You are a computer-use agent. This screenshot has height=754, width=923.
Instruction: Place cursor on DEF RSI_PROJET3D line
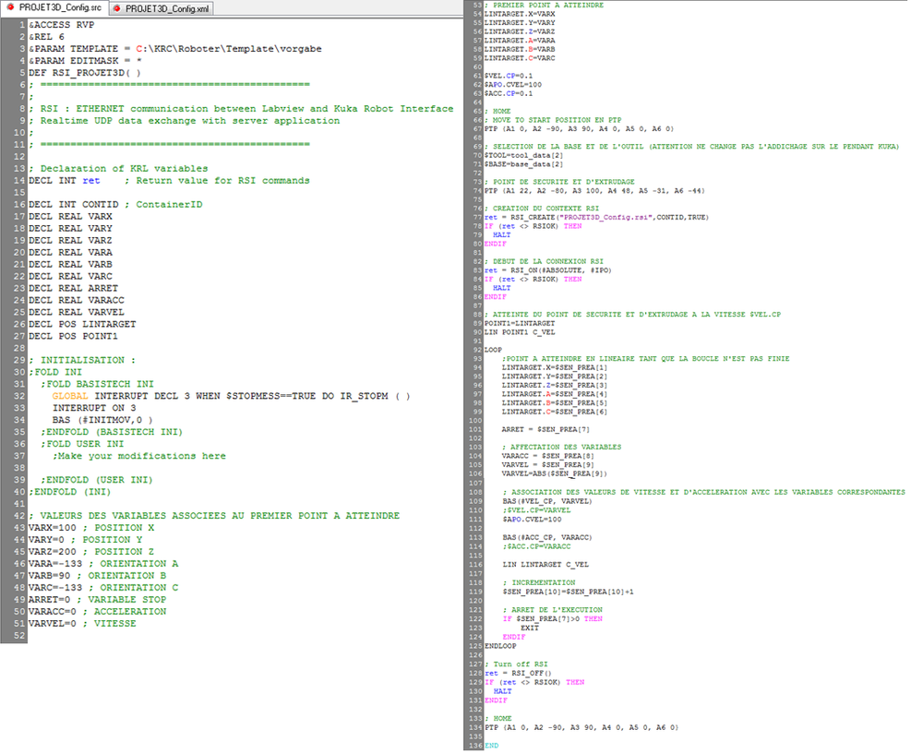(85, 72)
